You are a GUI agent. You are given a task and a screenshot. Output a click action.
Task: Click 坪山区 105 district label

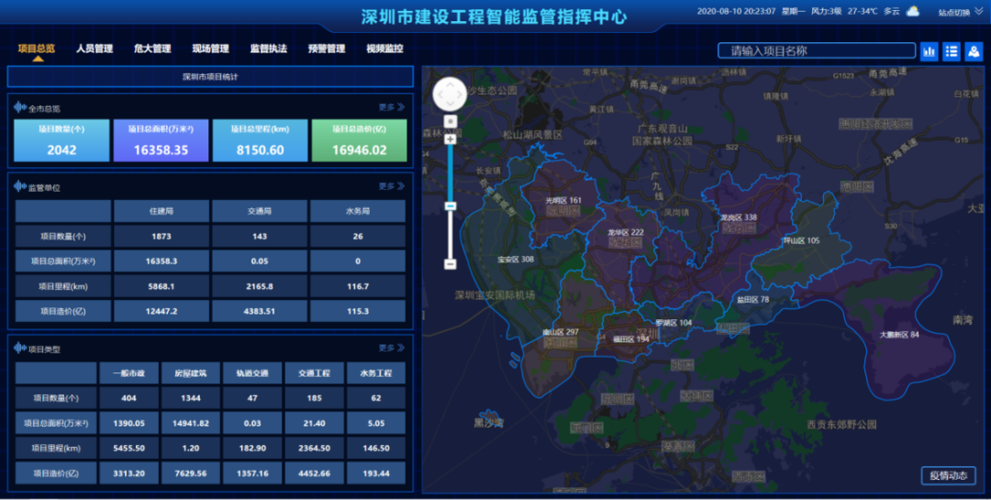[x=801, y=241]
